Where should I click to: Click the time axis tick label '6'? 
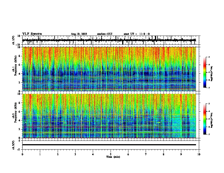(128, 154)
